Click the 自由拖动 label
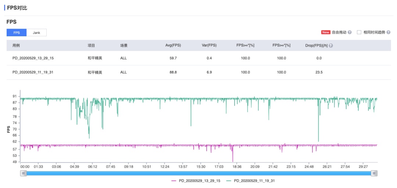This screenshot has width=397, height=188. (x=339, y=32)
